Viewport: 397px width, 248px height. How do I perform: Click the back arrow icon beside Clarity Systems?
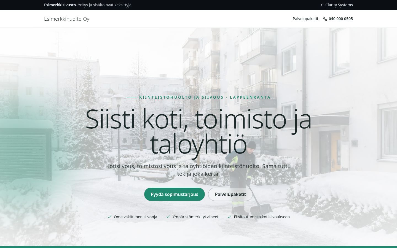(322, 5)
